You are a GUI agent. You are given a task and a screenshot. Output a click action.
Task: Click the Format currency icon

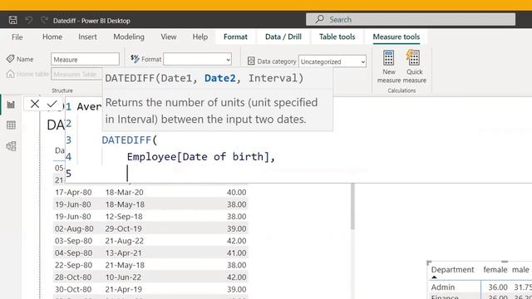[x=135, y=59]
